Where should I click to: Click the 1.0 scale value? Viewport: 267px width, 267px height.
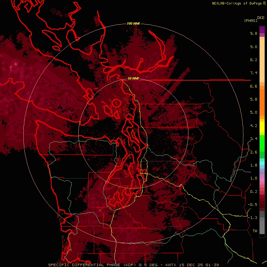(254, 178)
